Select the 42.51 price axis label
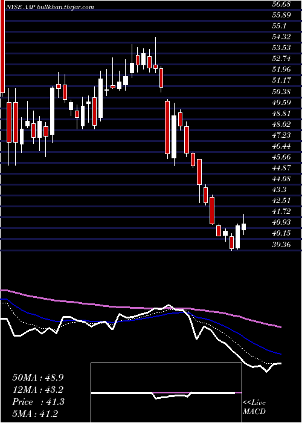 [281, 201]
